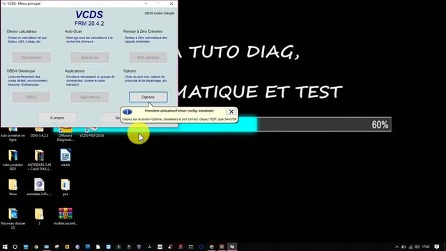Show hidden system tray icons

(397, 247)
